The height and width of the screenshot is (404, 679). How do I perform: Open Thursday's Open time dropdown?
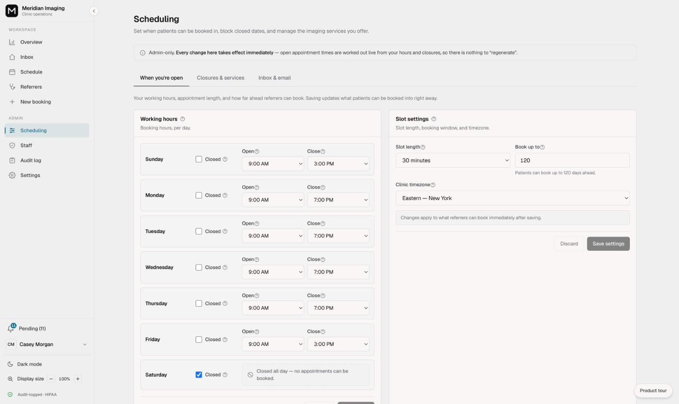point(273,308)
